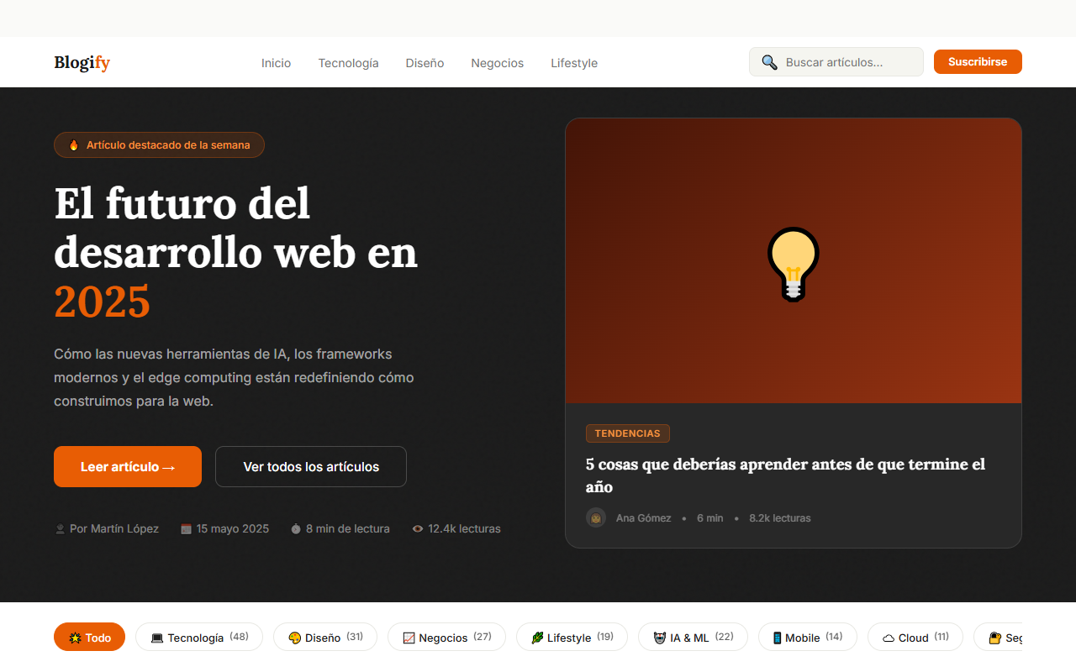Click the stopwatch icon beside reading time

pos(296,529)
